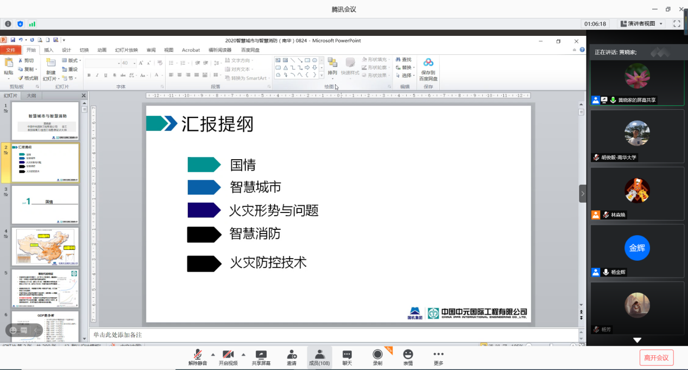Expand the audio options arrow
Viewport: 688px width, 370px height.
click(x=213, y=354)
